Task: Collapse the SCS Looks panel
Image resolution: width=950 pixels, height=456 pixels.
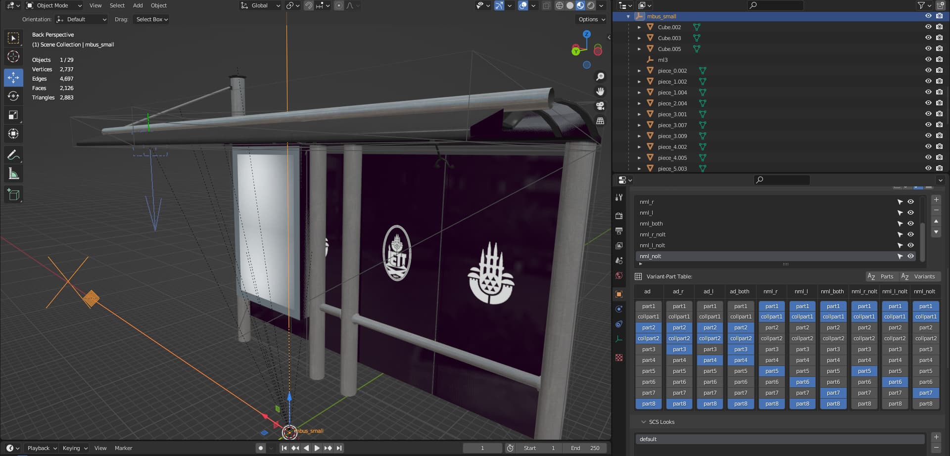Action: tap(644, 422)
